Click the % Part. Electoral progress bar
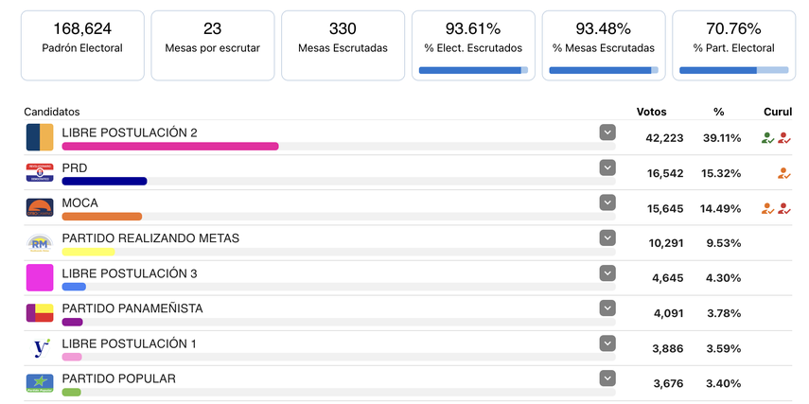 (x=733, y=70)
